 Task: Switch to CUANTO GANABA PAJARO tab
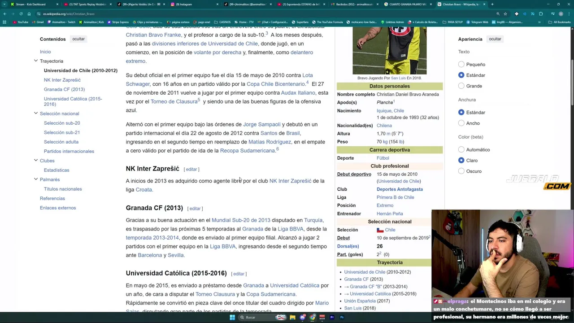[408, 4]
